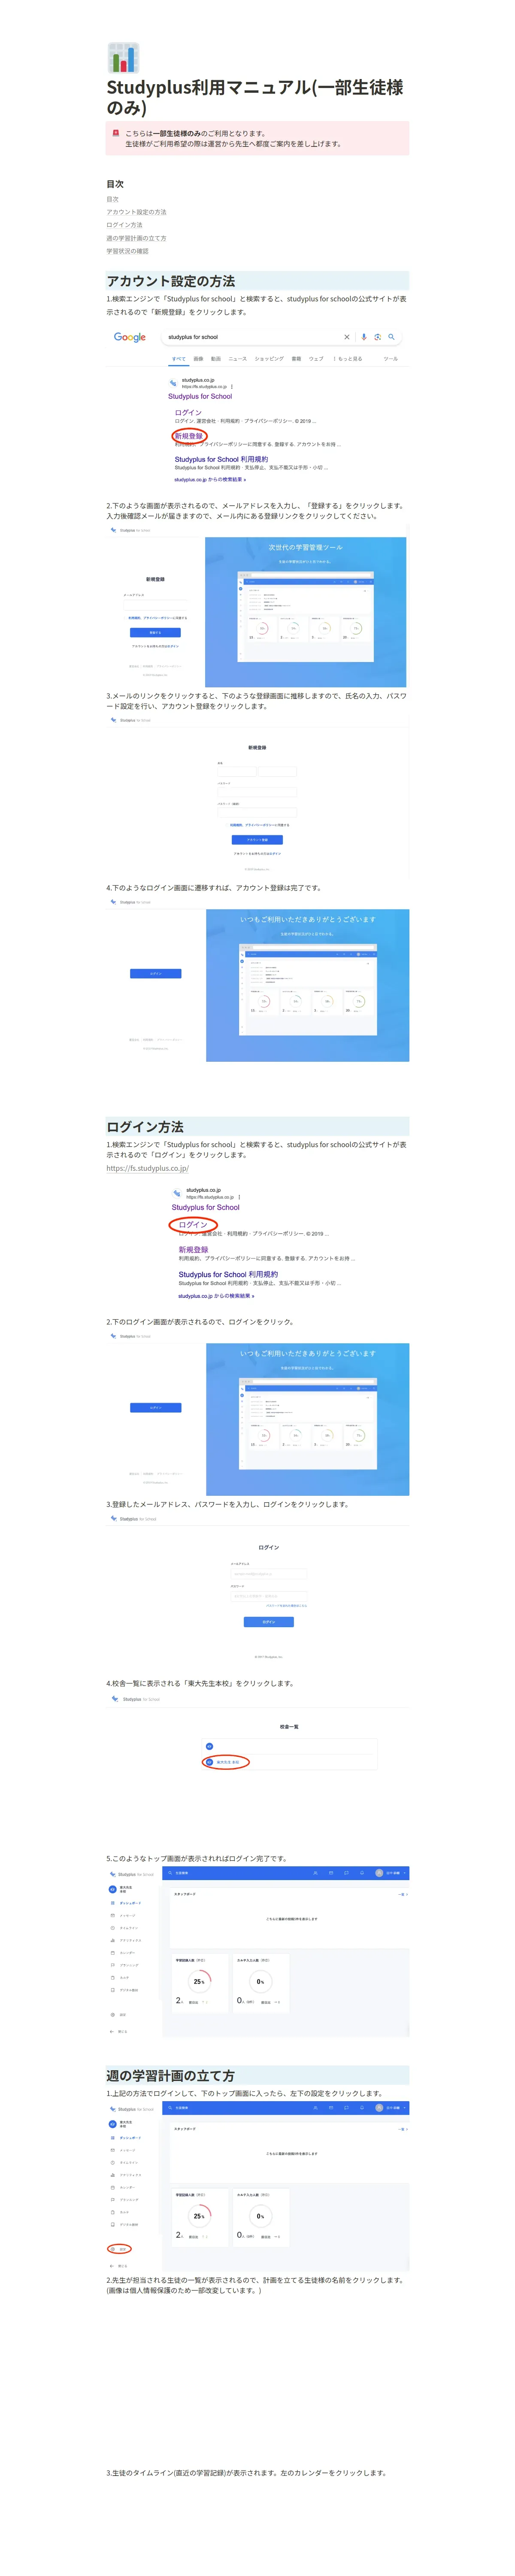
Task: Clear the Google search box with X
Action: coord(347,337)
